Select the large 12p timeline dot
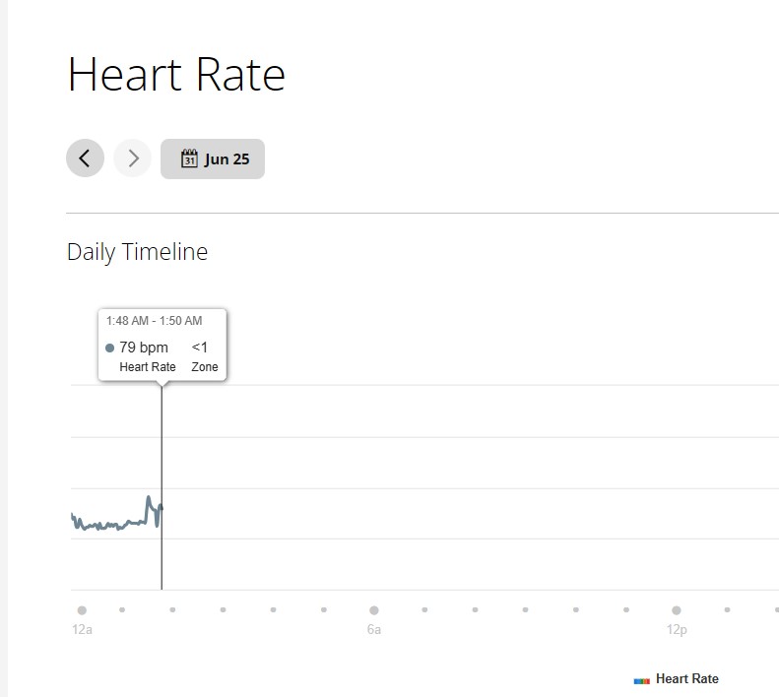Screen dimensions: 779x697 pos(677,610)
